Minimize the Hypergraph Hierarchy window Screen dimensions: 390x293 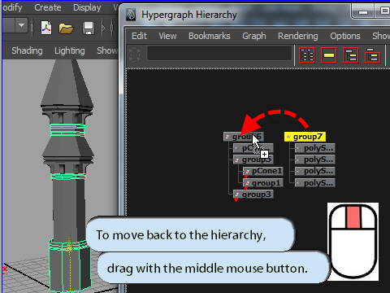pos(363,12)
